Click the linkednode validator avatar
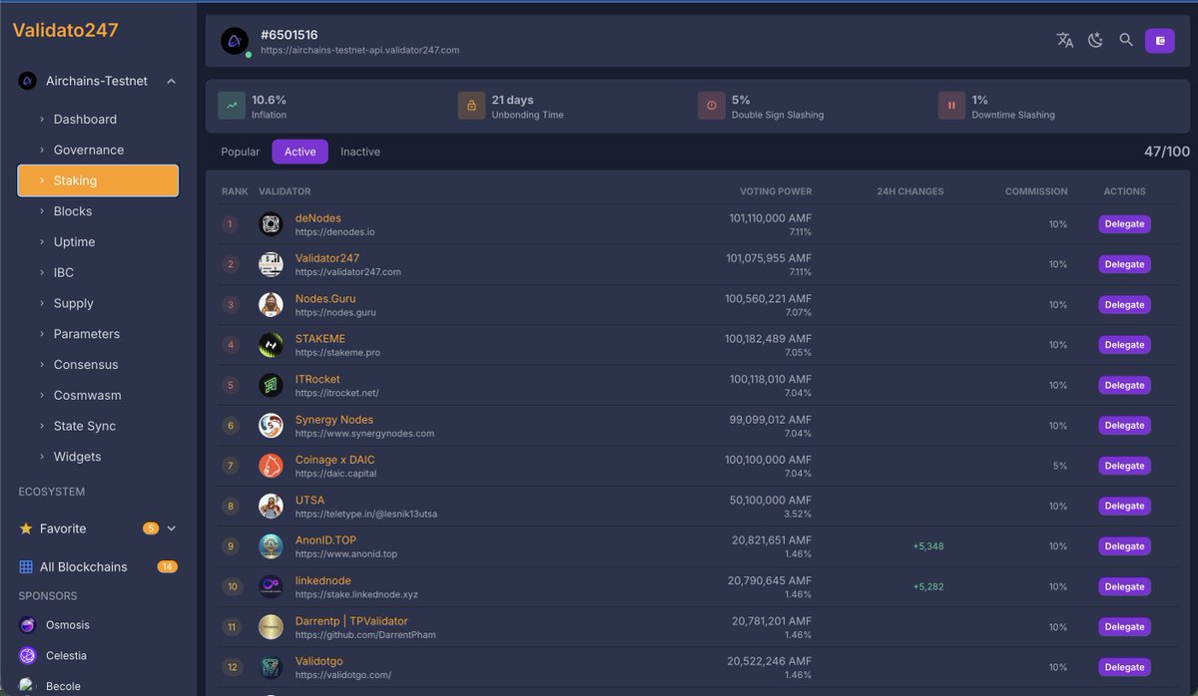This screenshot has width=1198, height=696. pyautogui.click(x=271, y=586)
